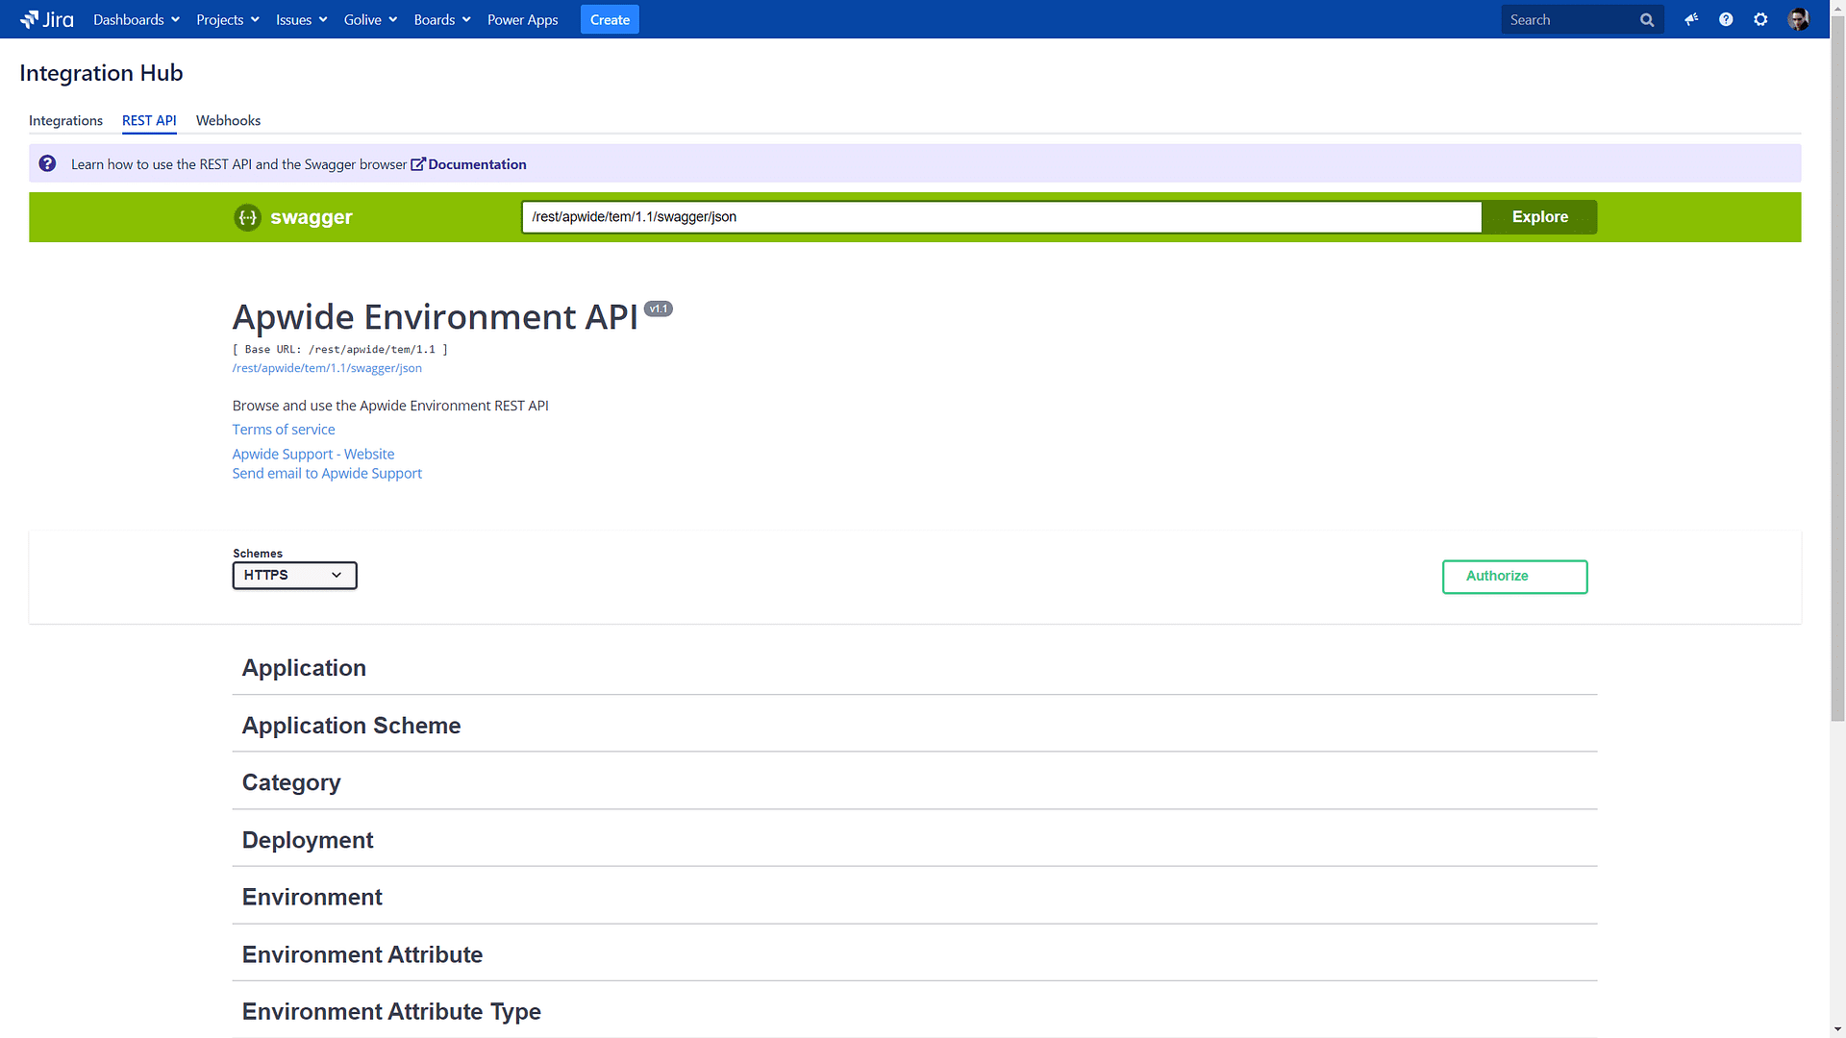The image size is (1846, 1038).
Task: Switch to the Integrations tab
Action: (x=65, y=120)
